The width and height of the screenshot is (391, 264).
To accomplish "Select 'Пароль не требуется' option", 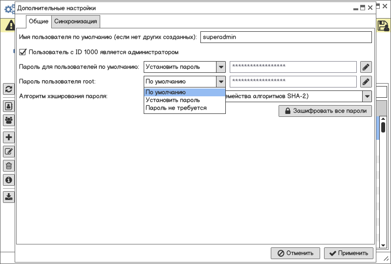I will coord(185,108).
